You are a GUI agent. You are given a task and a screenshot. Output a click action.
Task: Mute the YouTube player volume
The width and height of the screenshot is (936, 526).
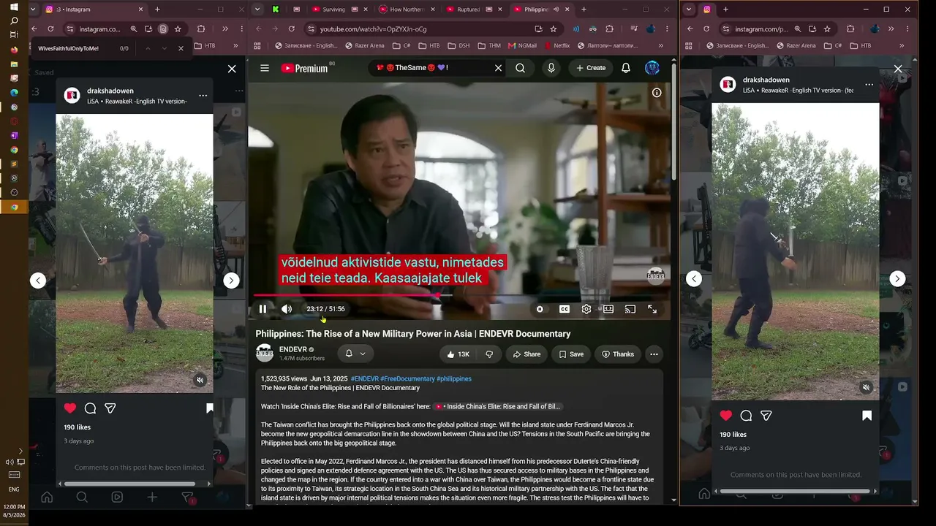pyautogui.click(x=287, y=309)
